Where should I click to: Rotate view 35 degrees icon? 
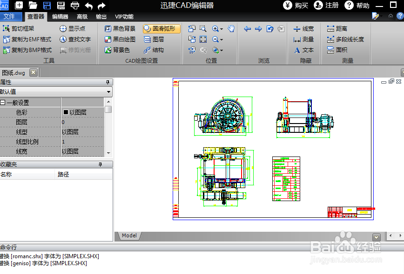coord(192,50)
